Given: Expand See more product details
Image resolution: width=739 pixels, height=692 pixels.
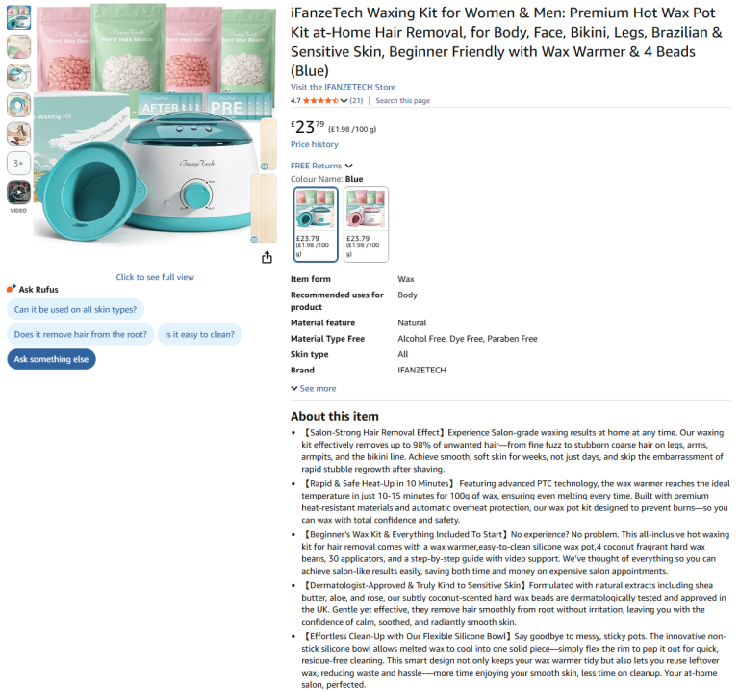Looking at the screenshot, I should pos(314,389).
